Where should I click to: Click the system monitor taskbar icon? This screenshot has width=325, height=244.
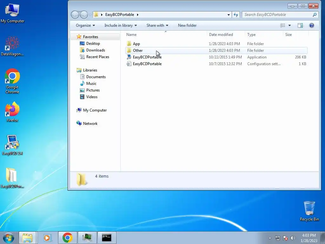point(87,238)
